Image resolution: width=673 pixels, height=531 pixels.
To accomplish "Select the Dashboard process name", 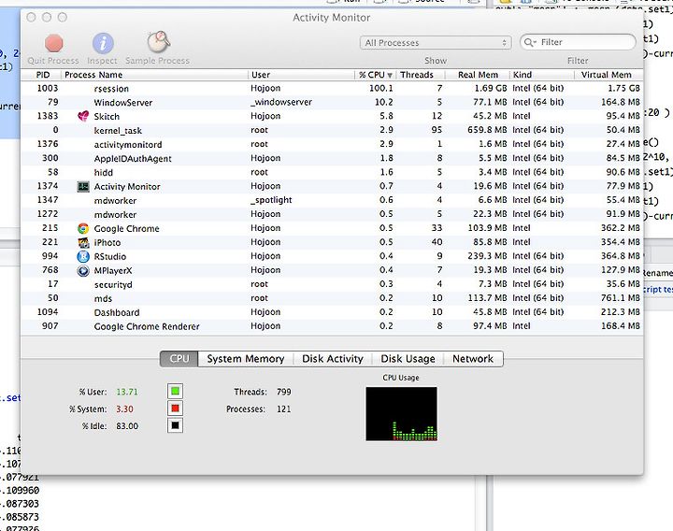I will 117,312.
